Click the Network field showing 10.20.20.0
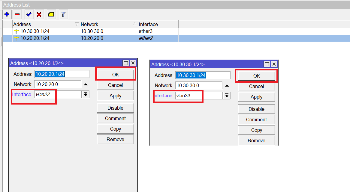This screenshot has height=192, width=350. point(58,84)
